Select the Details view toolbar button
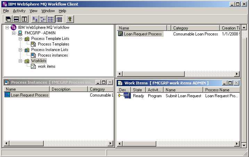 59,19
